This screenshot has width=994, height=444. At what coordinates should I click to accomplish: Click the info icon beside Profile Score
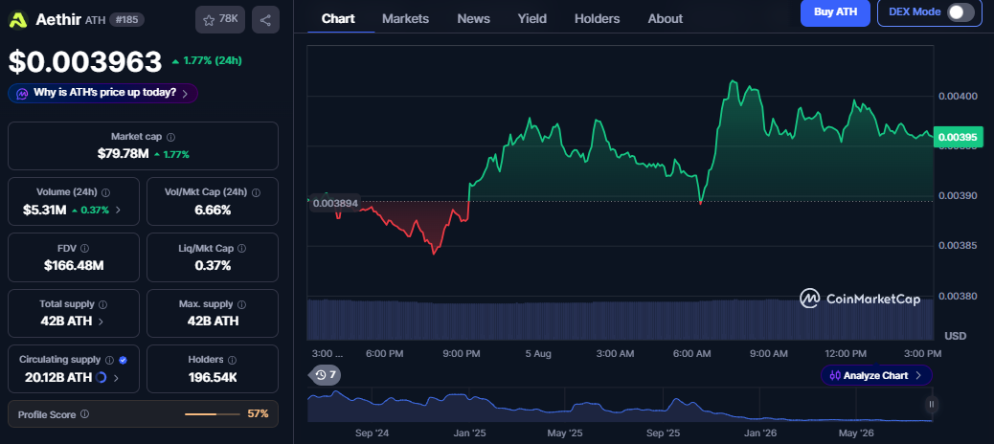[84, 414]
